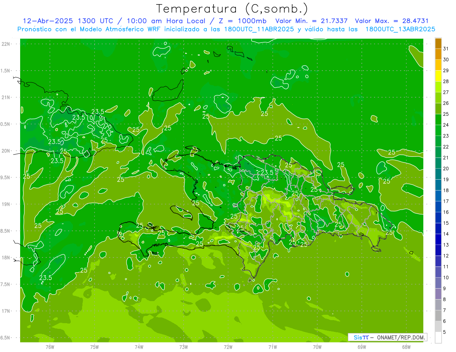Click the 18N latitude axis label
456x352 pixels.
tap(6, 258)
